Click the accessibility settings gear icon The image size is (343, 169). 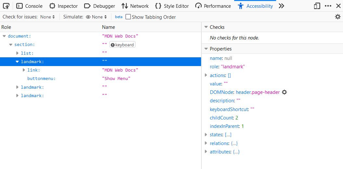[337, 17]
